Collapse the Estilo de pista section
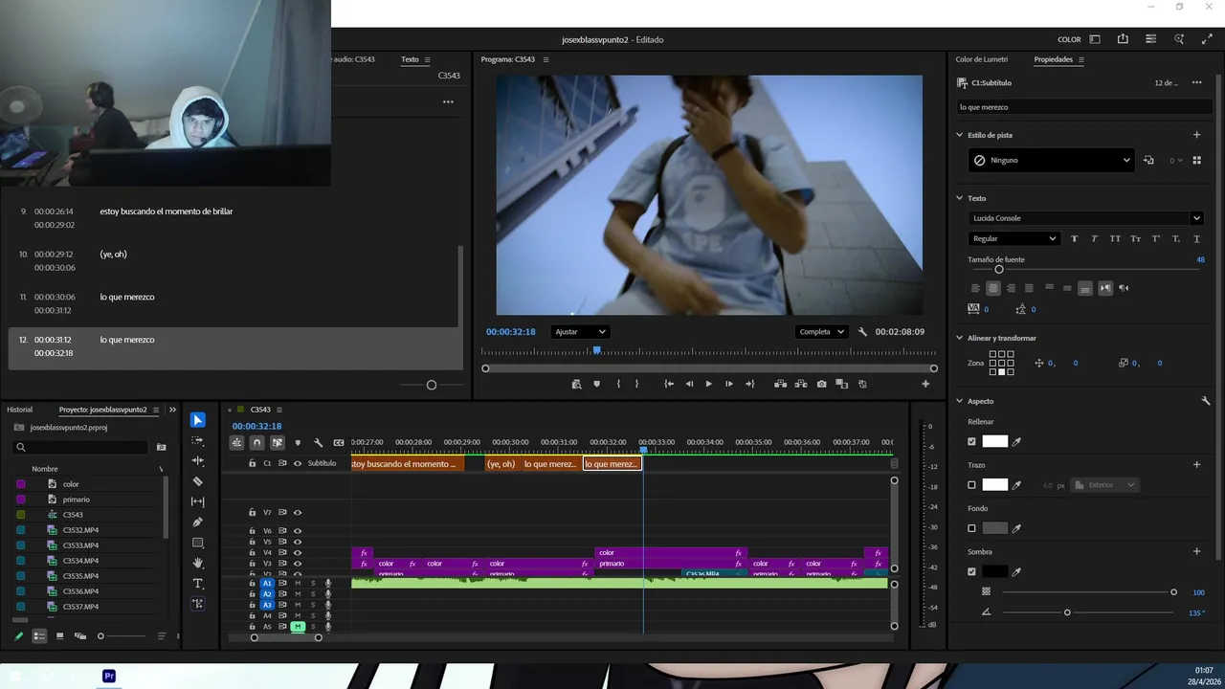 pyautogui.click(x=960, y=135)
